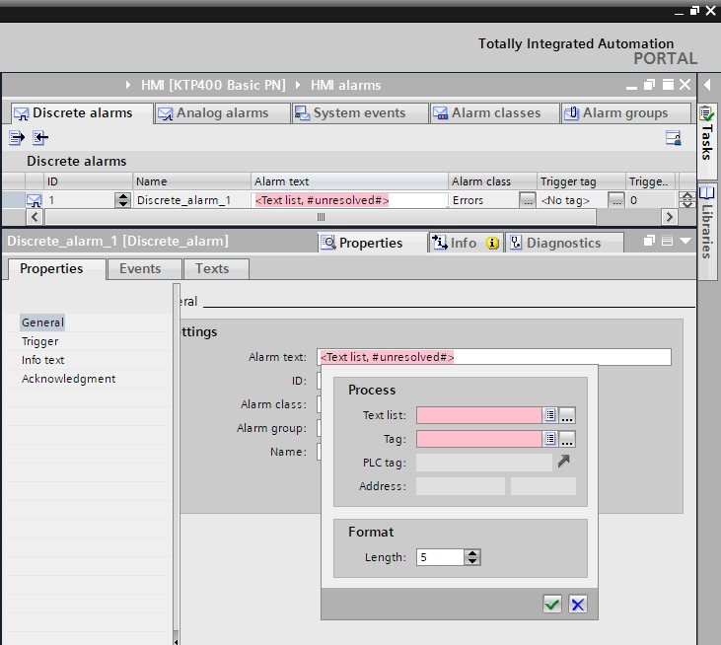This screenshot has height=645, width=721.
Task: Cancel the dialog with the blue X
Action: pos(578,605)
